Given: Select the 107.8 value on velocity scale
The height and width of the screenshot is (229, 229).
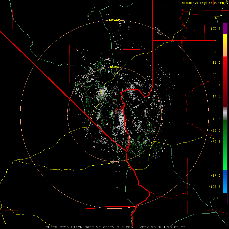Looking at the screenshot, I should [216, 28].
